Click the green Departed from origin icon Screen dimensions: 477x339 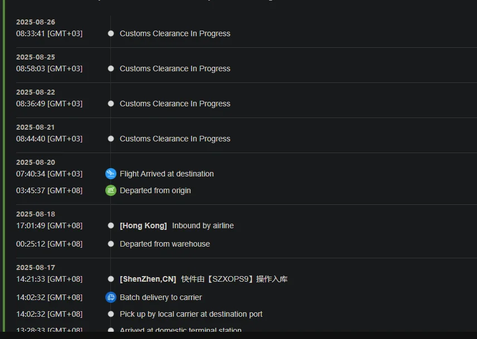pyautogui.click(x=111, y=190)
